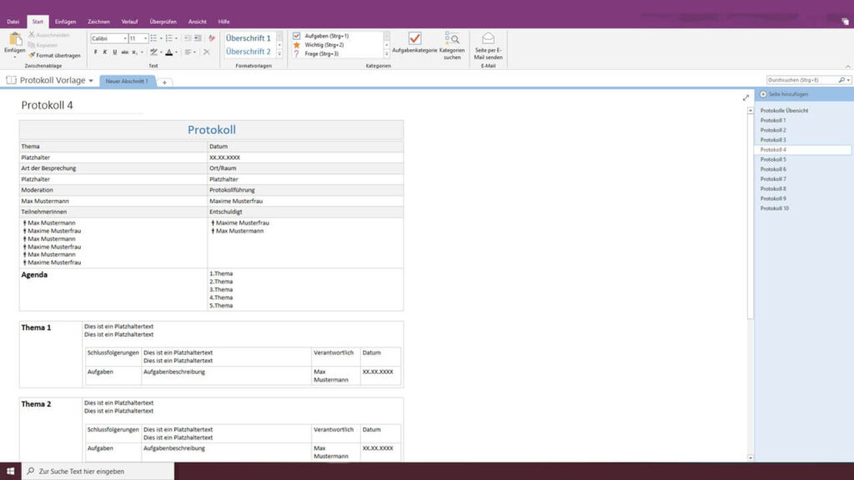Open the Einfügen ribbon tab
Viewport: 854px width, 480px height.
65,22
